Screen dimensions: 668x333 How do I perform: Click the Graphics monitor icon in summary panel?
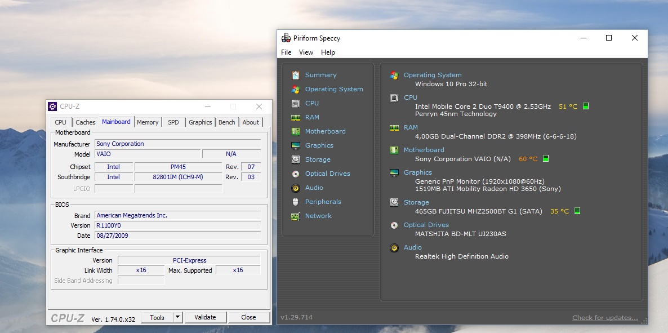click(394, 172)
